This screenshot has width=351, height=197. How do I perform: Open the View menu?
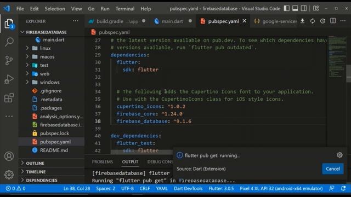77,9
